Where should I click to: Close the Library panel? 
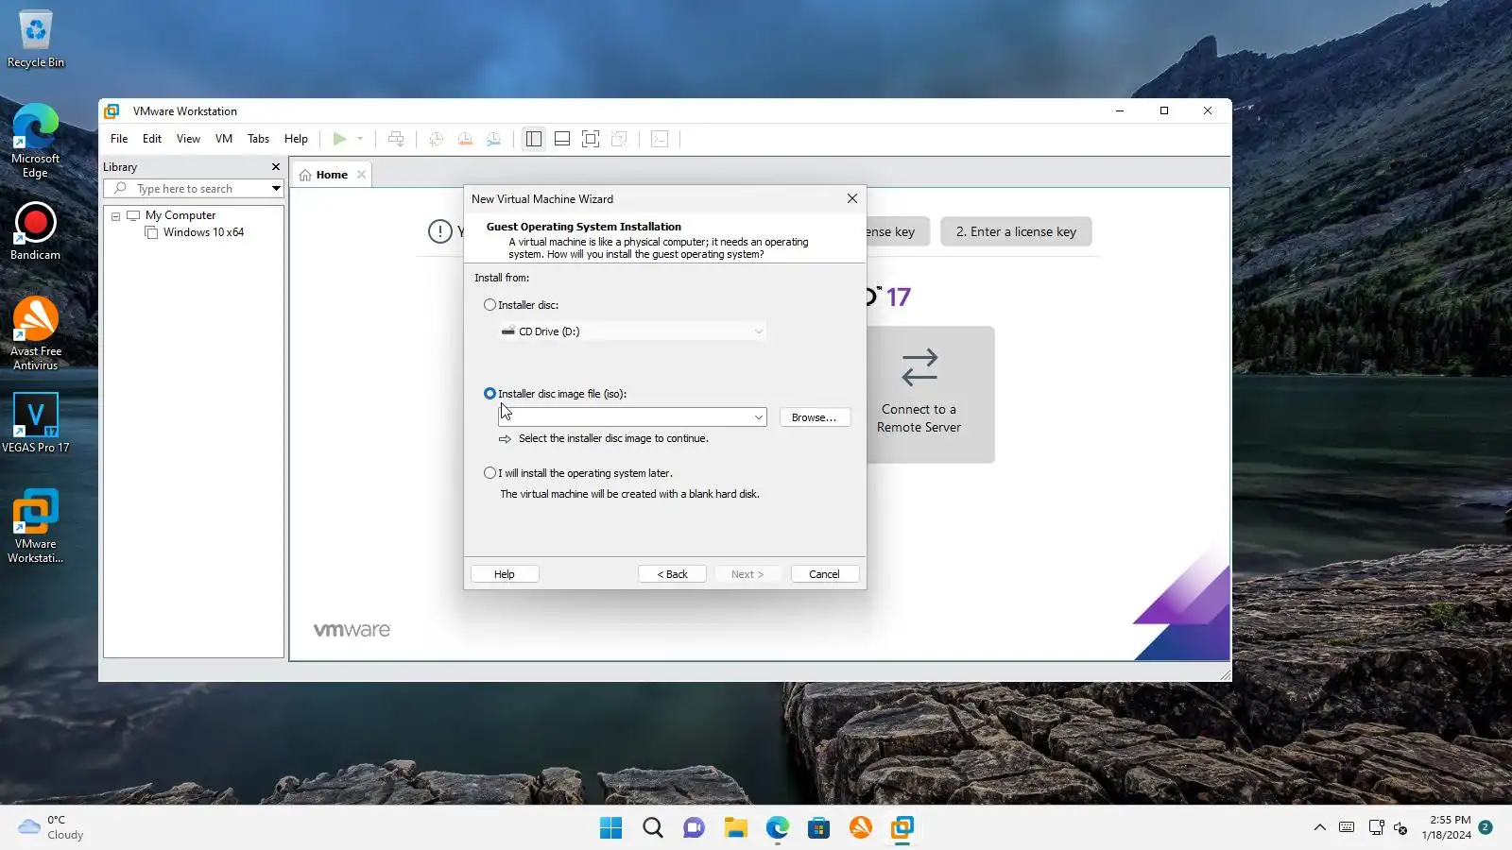[x=276, y=167]
